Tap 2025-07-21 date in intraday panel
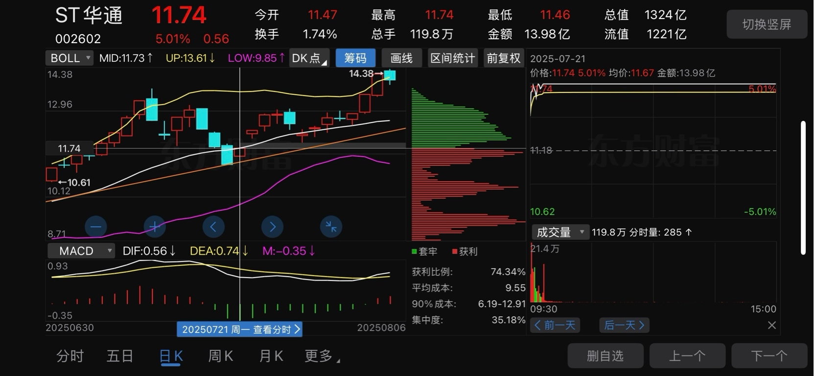 (x=558, y=59)
